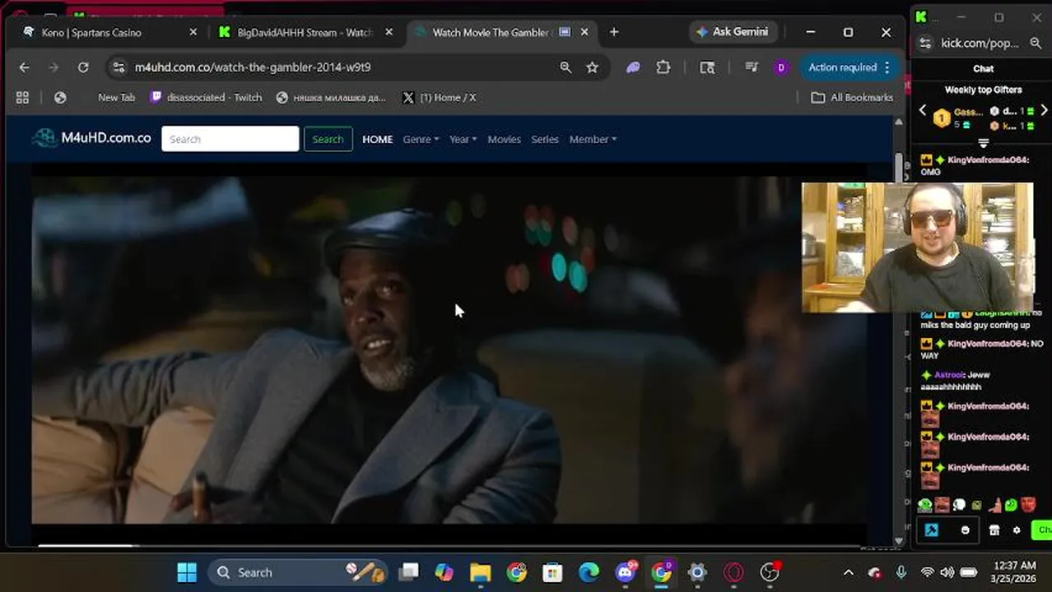Click the zoom icon in Kick window
This screenshot has height=592, width=1052.
(x=1036, y=43)
